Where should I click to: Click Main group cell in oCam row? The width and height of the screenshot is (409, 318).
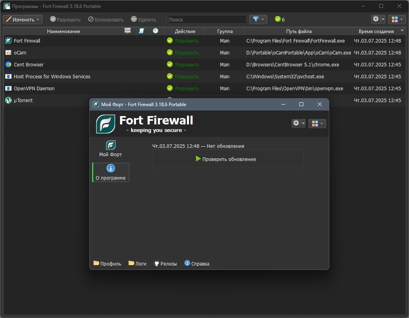tap(224, 53)
